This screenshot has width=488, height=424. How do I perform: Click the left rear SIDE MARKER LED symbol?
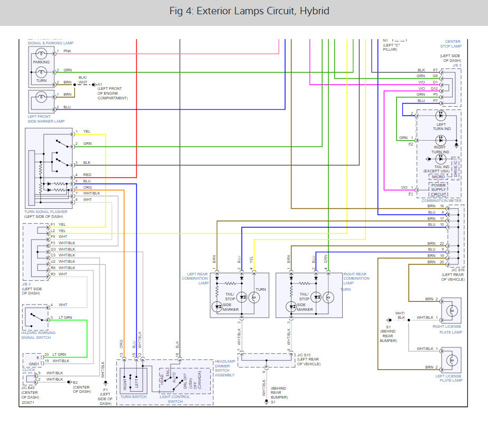coord(217,307)
